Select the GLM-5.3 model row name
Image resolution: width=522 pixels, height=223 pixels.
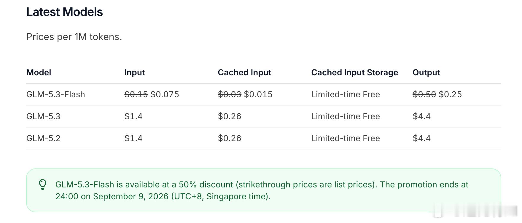pyautogui.click(x=43, y=116)
